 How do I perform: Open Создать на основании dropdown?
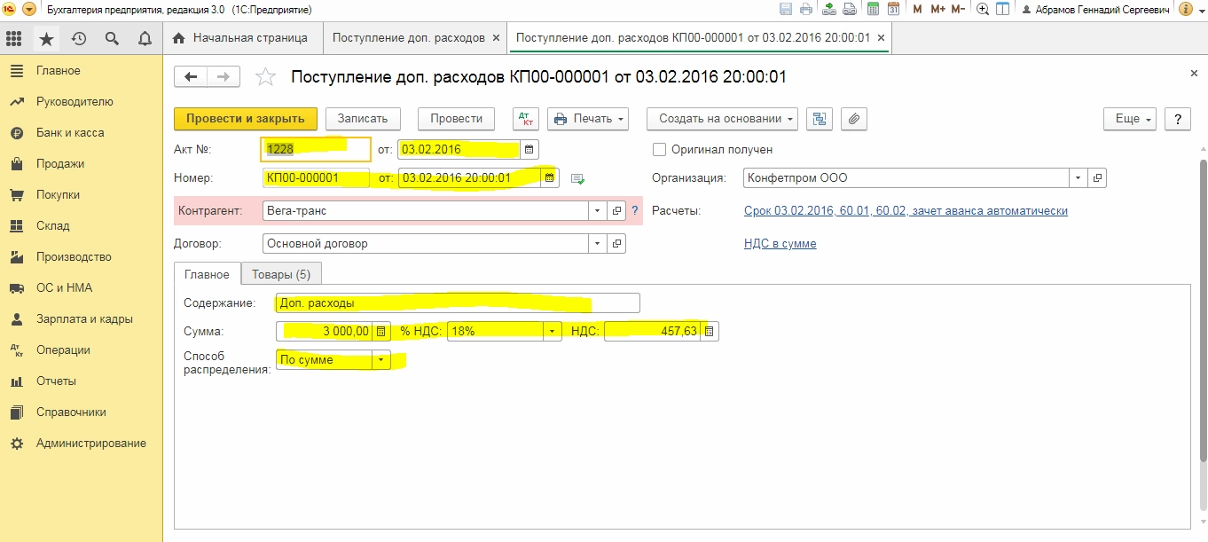[722, 119]
